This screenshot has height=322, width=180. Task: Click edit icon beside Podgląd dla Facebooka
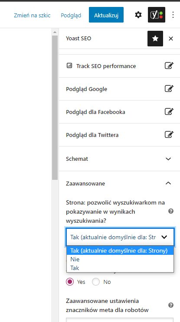(169, 112)
